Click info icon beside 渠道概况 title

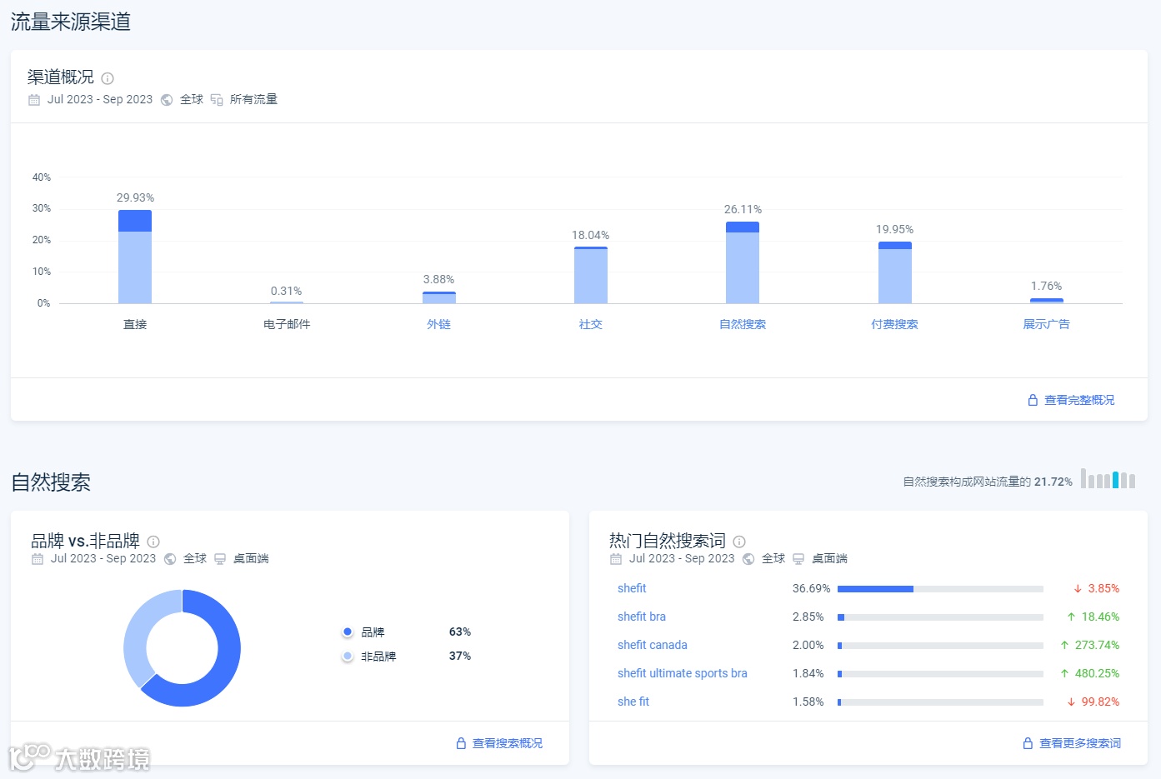click(x=108, y=78)
